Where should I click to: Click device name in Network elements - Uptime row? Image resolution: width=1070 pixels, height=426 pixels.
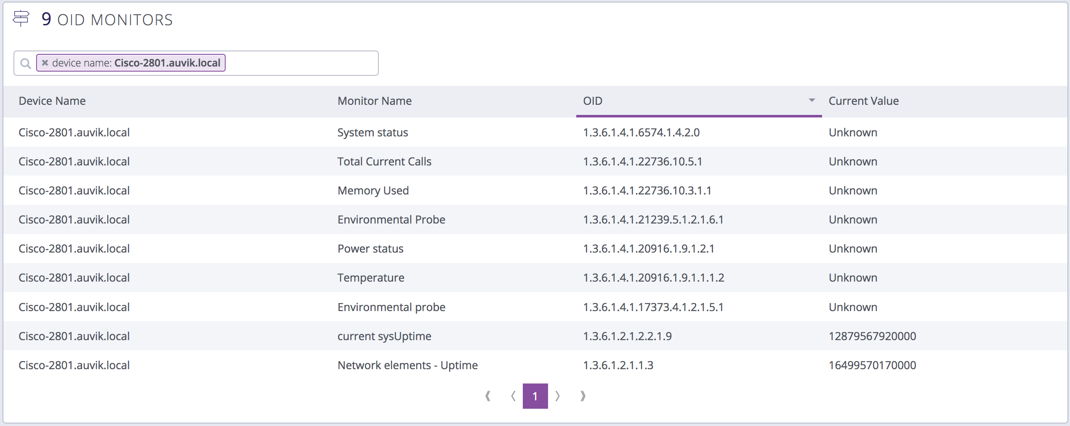tap(74, 365)
